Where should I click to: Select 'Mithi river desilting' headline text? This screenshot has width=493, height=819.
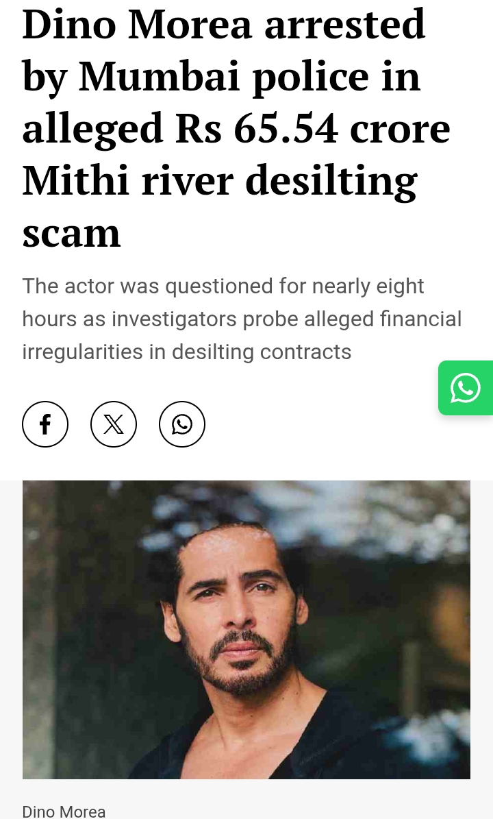pyautogui.click(x=220, y=181)
